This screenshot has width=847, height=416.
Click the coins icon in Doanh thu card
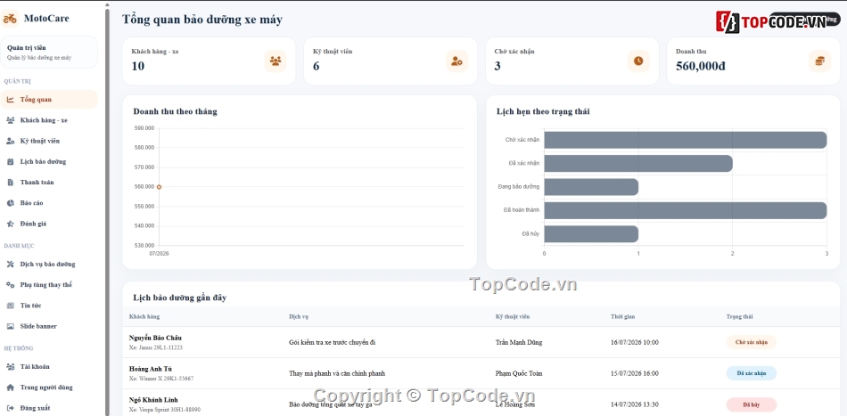(x=820, y=61)
